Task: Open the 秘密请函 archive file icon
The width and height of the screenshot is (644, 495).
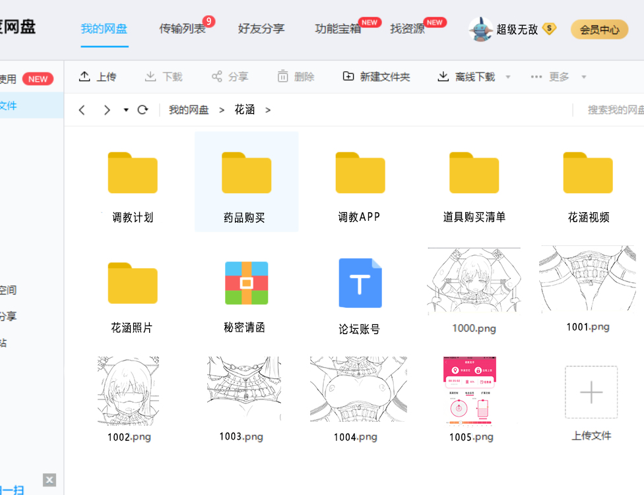Action: point(246,283)
